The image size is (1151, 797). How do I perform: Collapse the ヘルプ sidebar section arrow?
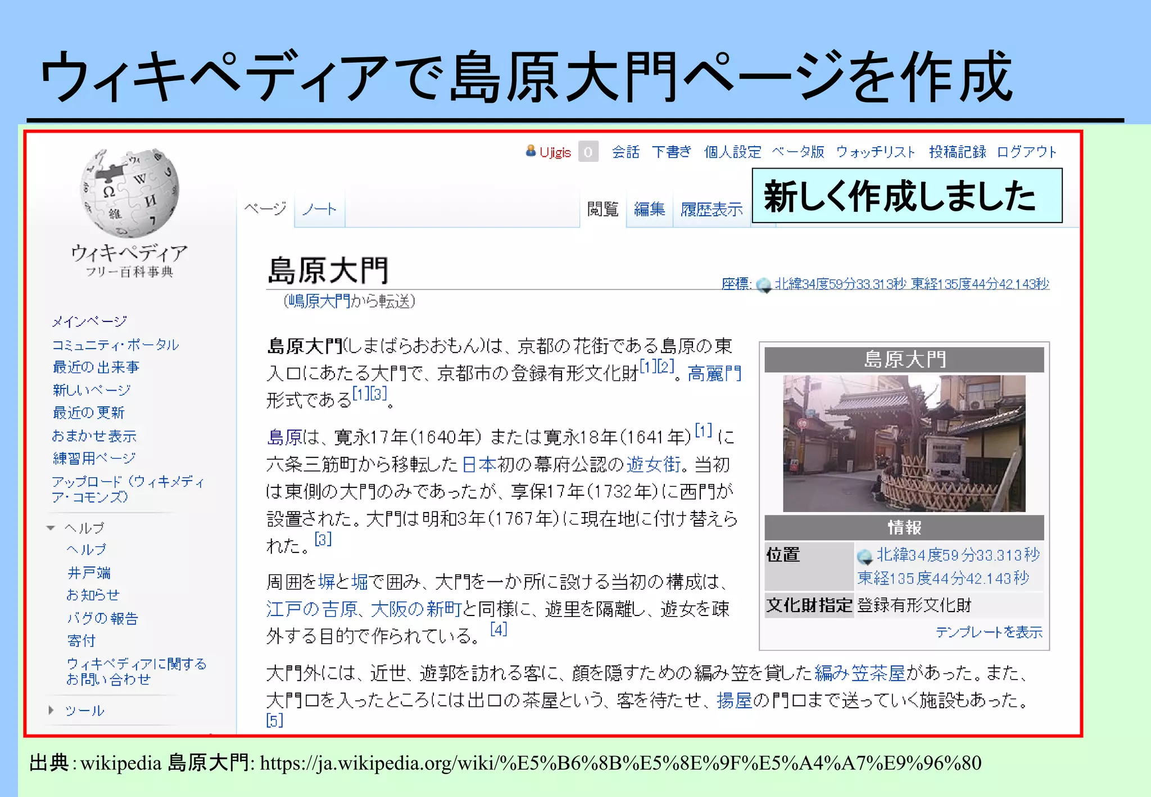pyautogui.click(x=51, y=528)
